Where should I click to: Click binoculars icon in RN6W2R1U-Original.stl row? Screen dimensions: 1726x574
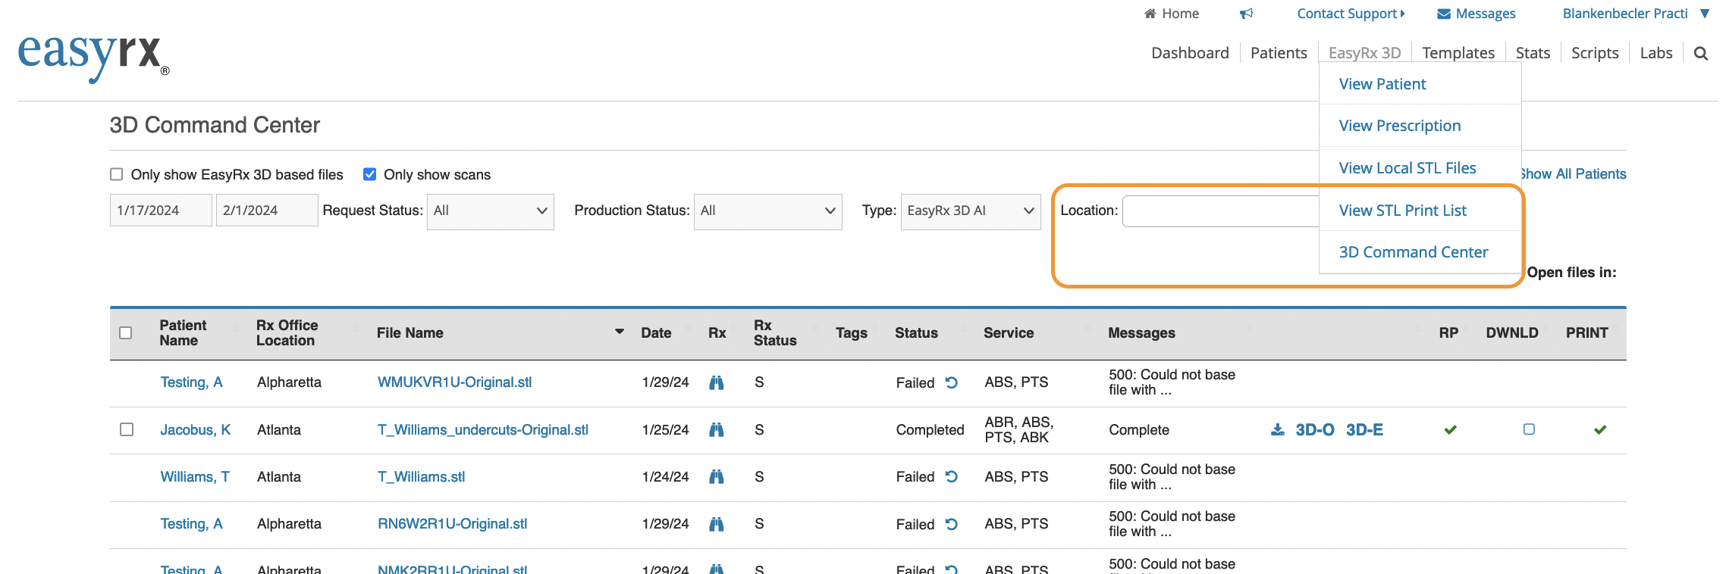coord(716,524)
